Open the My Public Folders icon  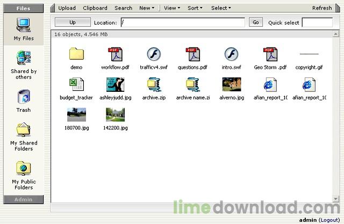[24, 168]
